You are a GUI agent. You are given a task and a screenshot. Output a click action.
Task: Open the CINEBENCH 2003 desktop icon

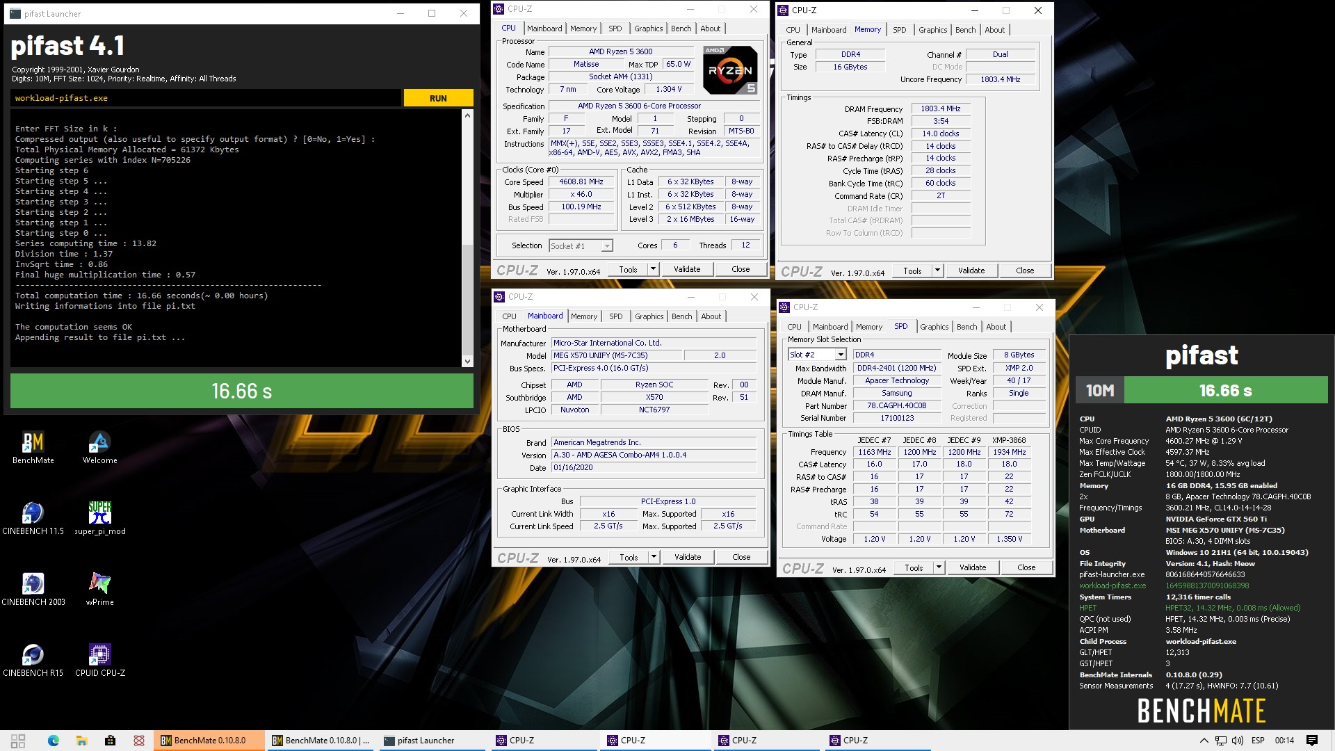click(33, 590)
